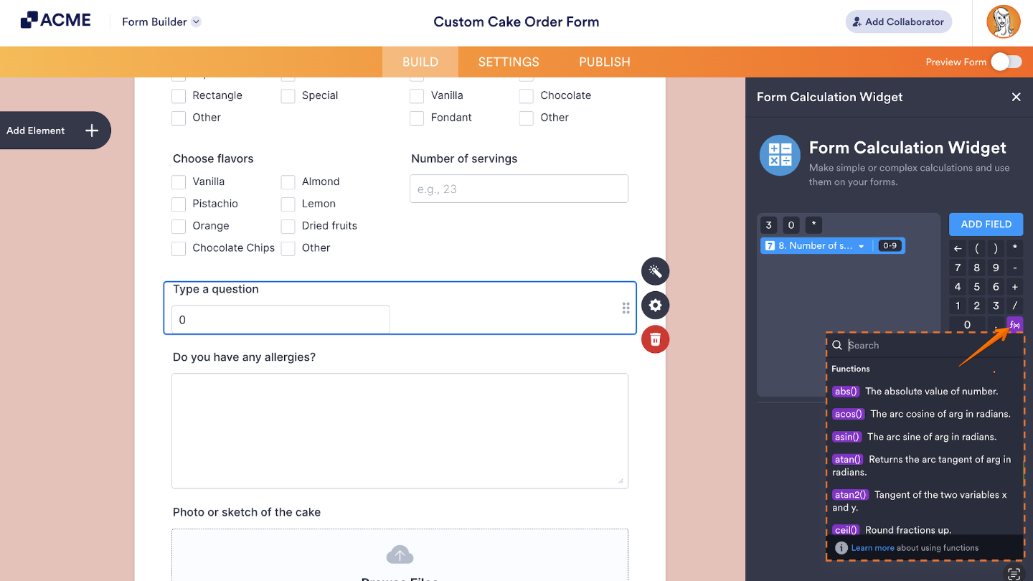1033x581 pixels.
Task: Check the Fondant checkbox
Action: [417, 118]
